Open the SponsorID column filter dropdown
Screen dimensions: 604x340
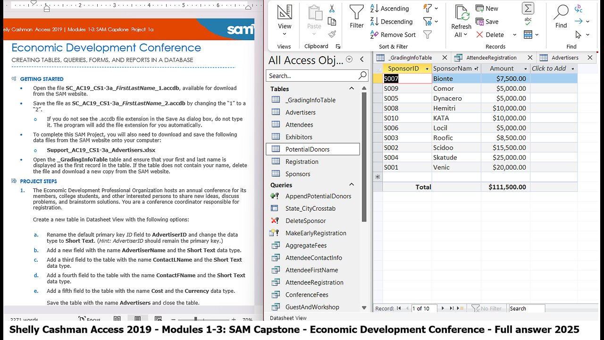427,69
